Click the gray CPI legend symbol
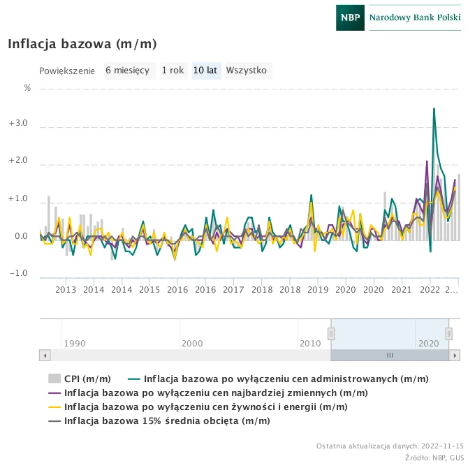 54,379
